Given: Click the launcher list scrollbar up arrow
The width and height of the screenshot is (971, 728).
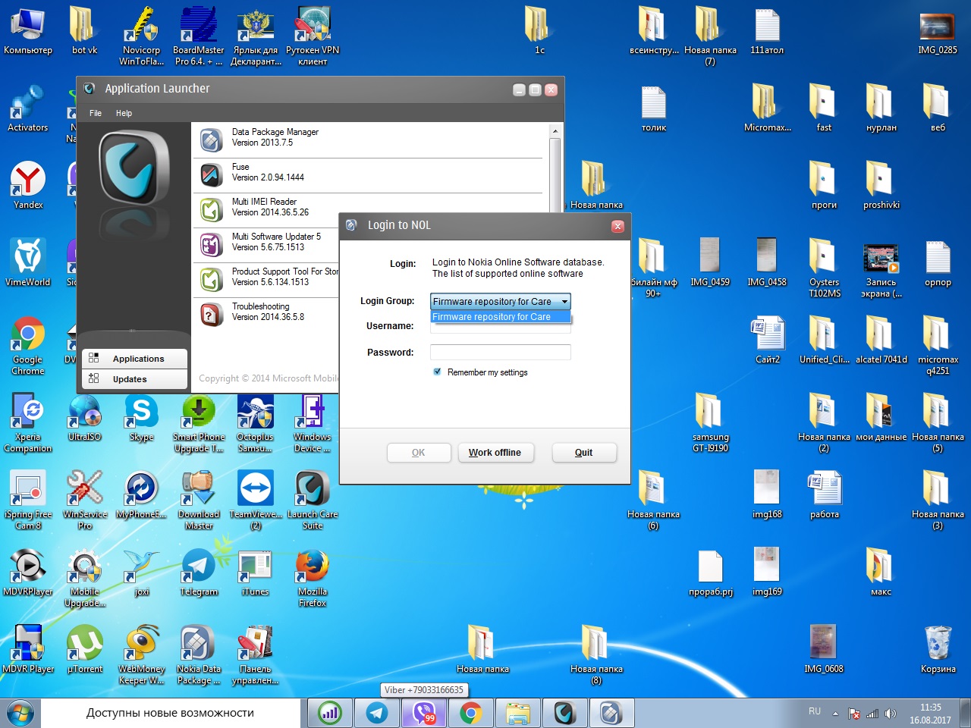Looking at the screenshot, I should 555,131.
